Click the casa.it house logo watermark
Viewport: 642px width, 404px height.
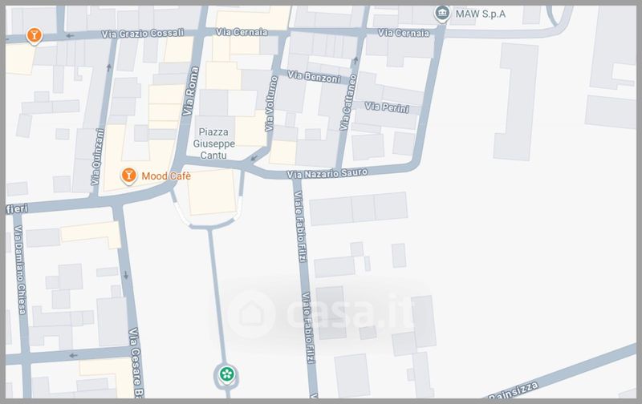[x=251, y=314]
